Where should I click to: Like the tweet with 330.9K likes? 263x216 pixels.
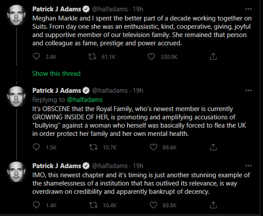point(151,57)
